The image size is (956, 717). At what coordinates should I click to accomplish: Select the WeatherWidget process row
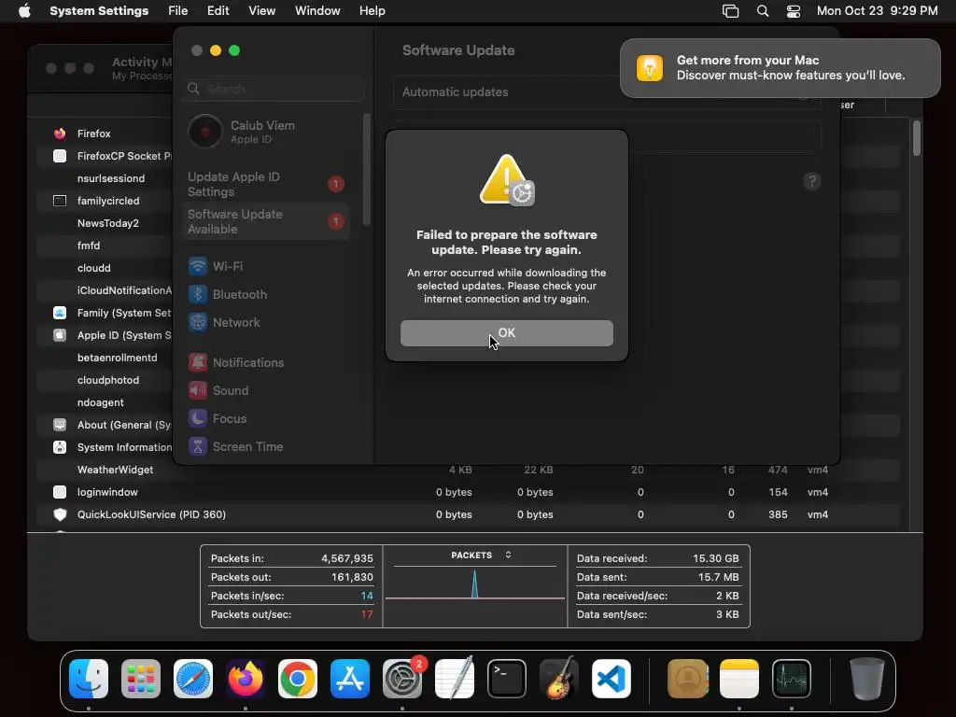(467, 471)
